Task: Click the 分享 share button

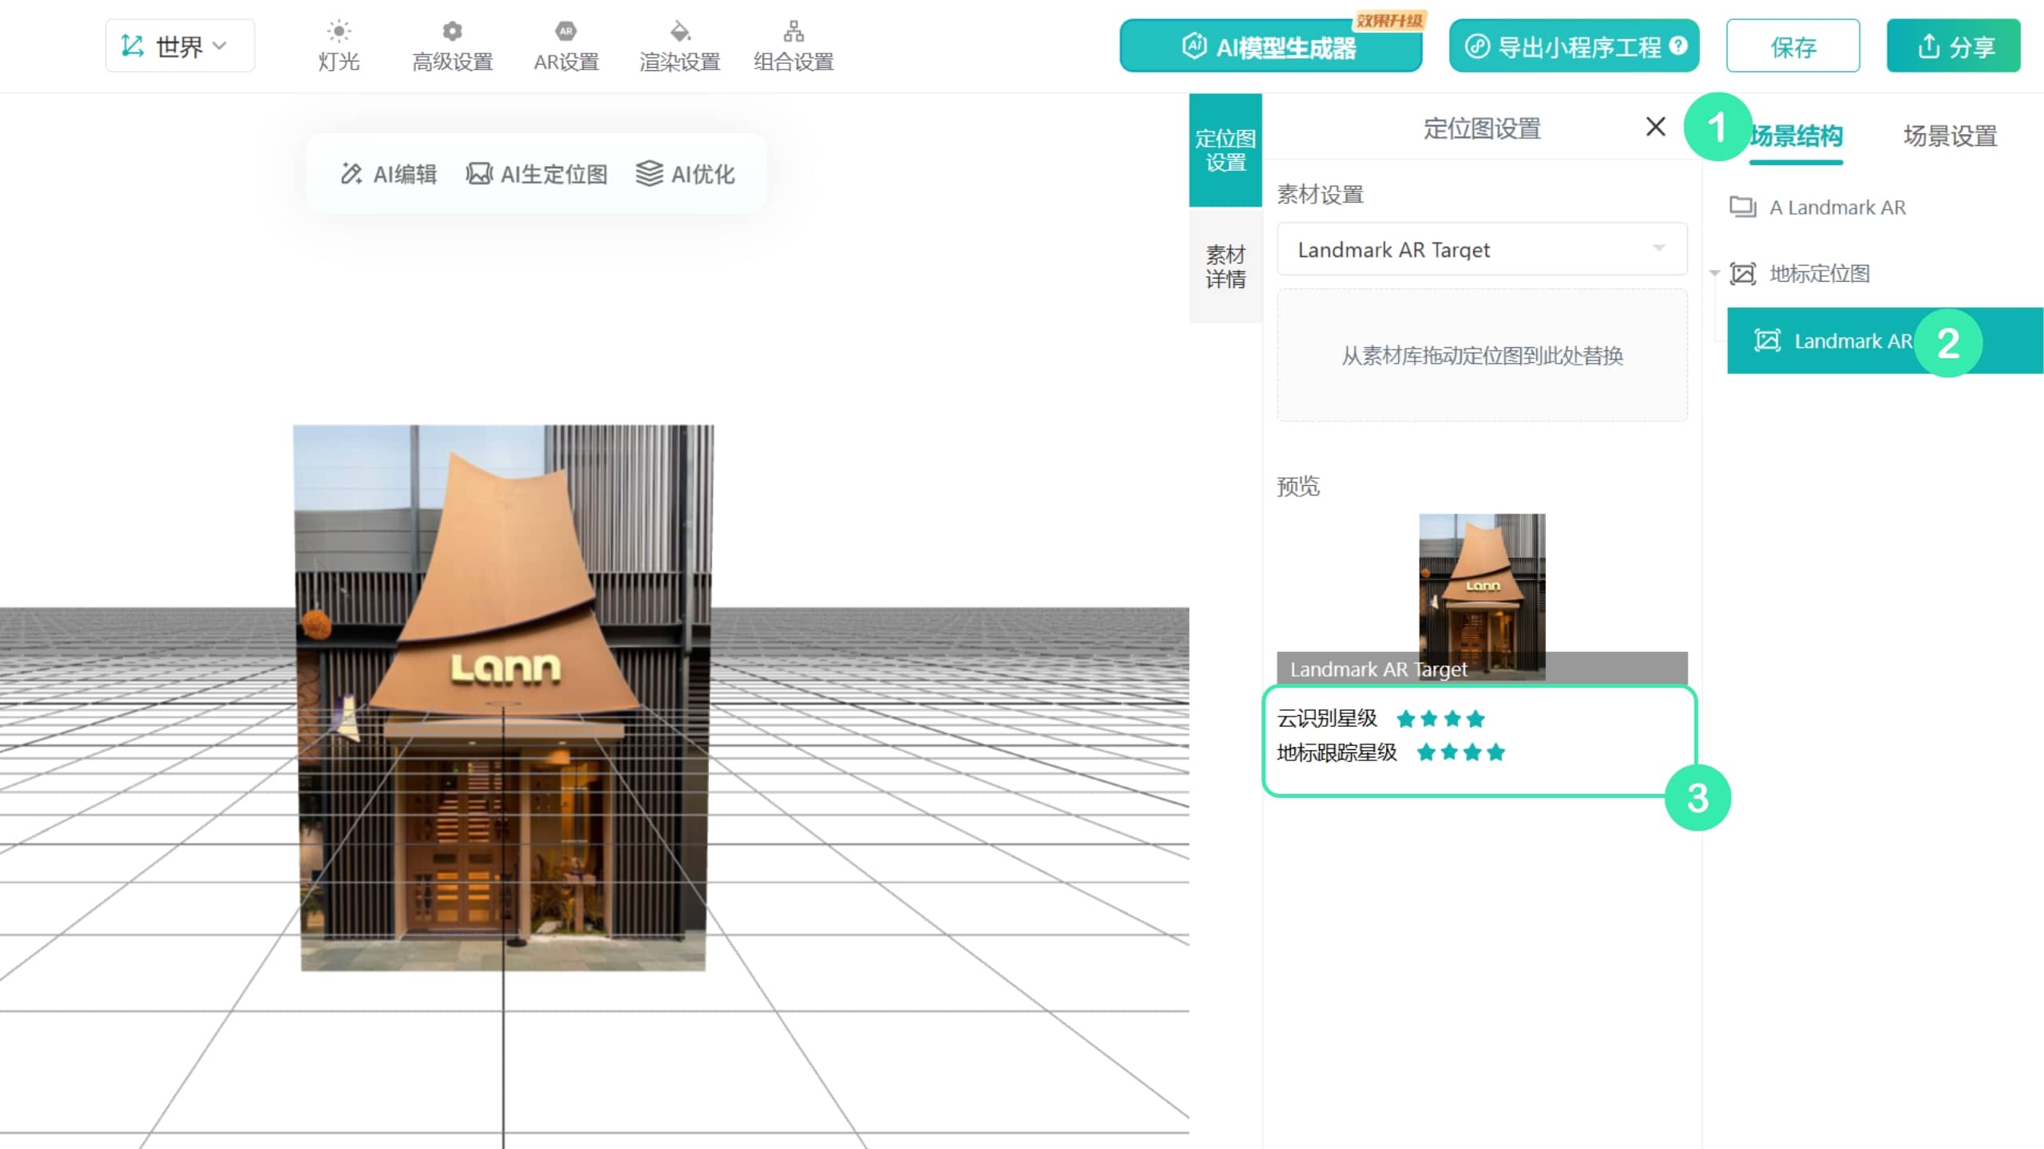Action: click(1954, 46)
